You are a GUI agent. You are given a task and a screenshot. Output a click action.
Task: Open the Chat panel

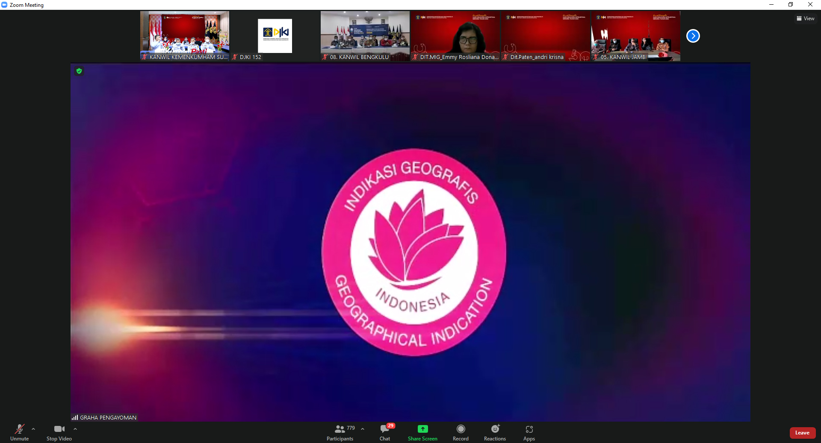(385, 432)
